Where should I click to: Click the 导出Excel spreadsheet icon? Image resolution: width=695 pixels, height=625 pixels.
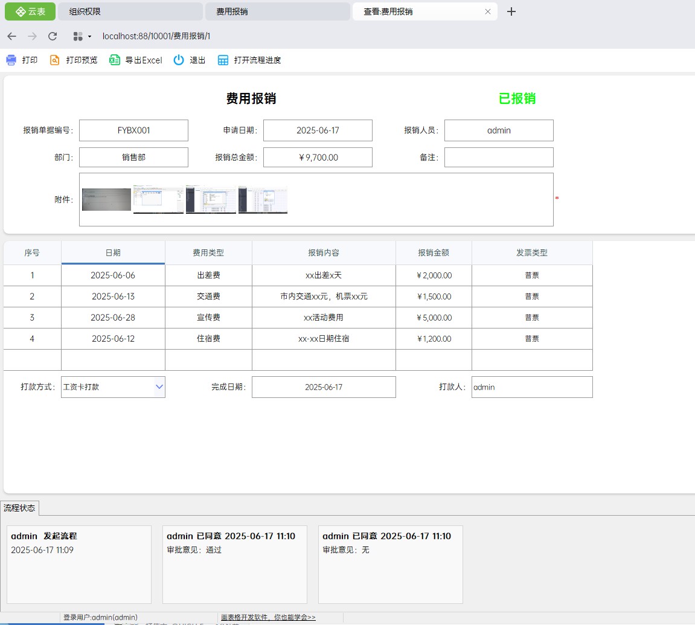(x=114, y=60)
